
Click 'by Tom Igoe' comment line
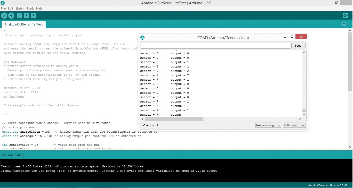(x=13, y=97)
